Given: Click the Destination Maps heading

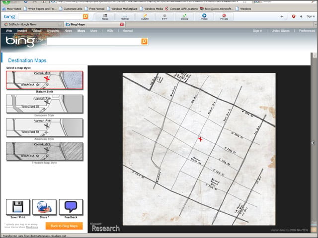Looking at the screenshot, I should coord(27,60).
